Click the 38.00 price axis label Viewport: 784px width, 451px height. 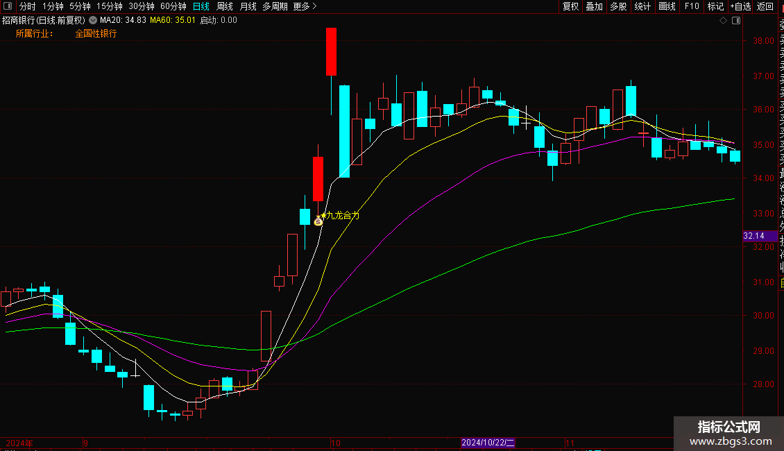point(763,41)
